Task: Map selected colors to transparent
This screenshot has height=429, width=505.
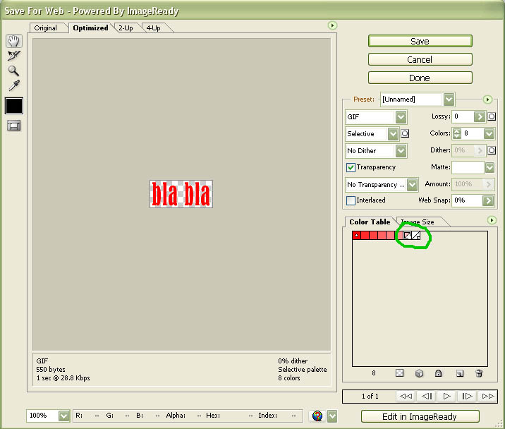Action: coord(399,373)
